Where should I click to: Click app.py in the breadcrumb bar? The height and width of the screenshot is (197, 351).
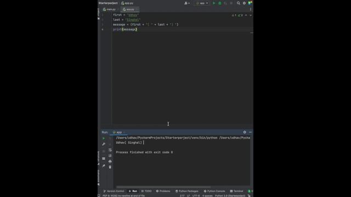[127, 3]
